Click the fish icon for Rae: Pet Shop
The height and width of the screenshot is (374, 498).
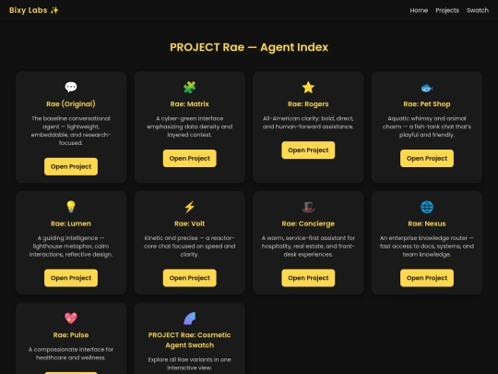427,88
